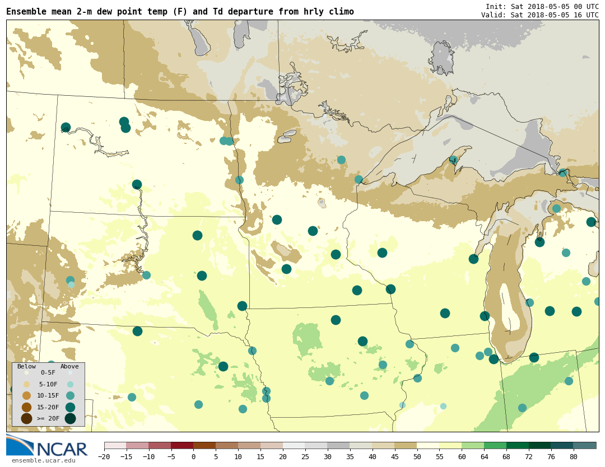This screenshot has width=605, height=467.
Task: Click the dark red -5 to 0 colorbar swatch
Action: coord(182,446)
